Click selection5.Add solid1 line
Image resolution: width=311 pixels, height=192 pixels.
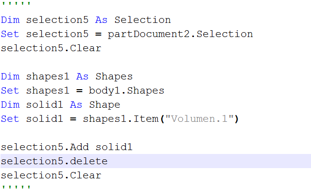67,147
